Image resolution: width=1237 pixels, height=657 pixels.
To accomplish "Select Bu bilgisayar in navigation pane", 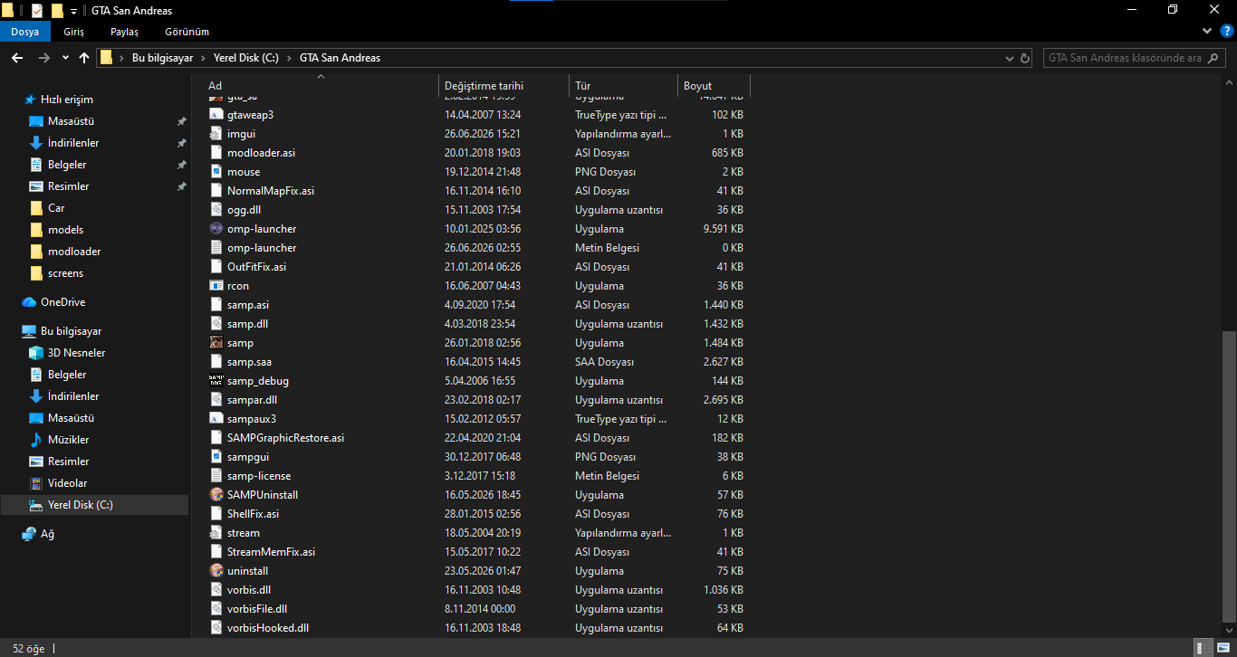I will point(71,331).
